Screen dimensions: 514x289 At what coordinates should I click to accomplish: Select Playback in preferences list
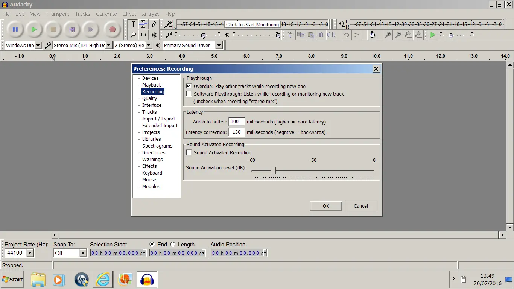(x=151, y=85)
